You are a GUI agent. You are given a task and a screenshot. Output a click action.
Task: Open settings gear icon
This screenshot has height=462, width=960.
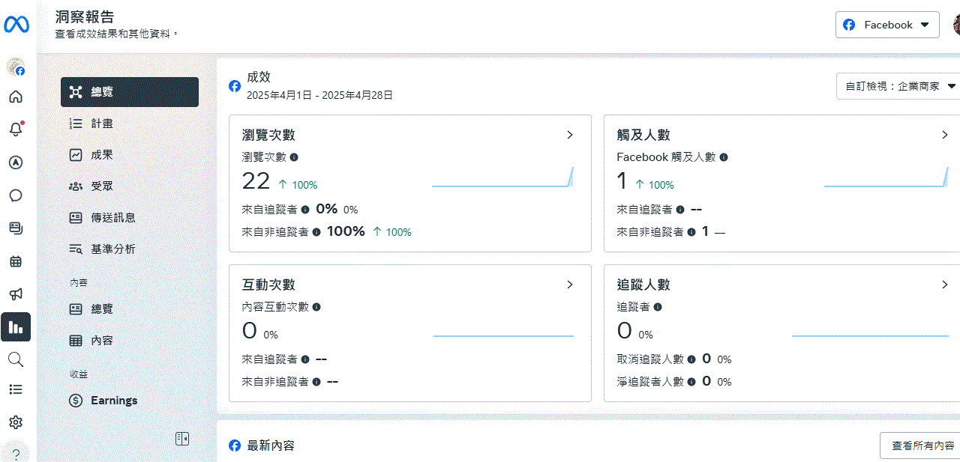(x=16, y=422)
